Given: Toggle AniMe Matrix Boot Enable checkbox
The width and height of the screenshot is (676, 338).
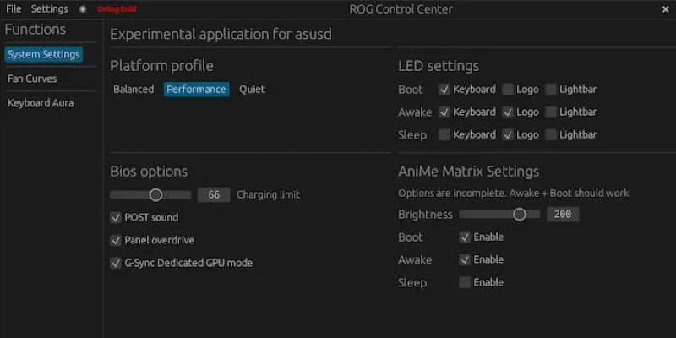Looking at the screenshot, I should click(464, 237).
